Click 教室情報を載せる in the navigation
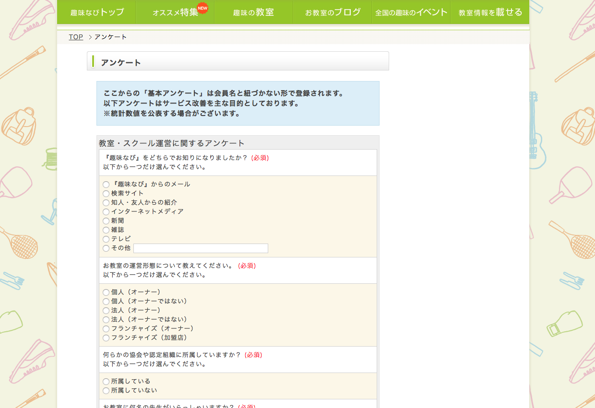The height and width of the screenshot is (408, 595). pos(490,12)
